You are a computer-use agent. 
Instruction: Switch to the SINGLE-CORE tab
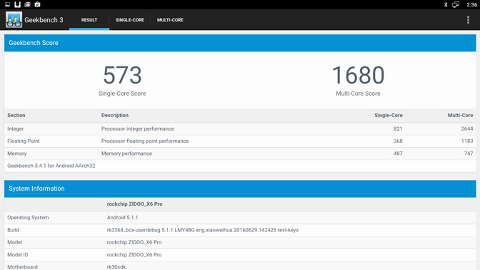[130, 20]
